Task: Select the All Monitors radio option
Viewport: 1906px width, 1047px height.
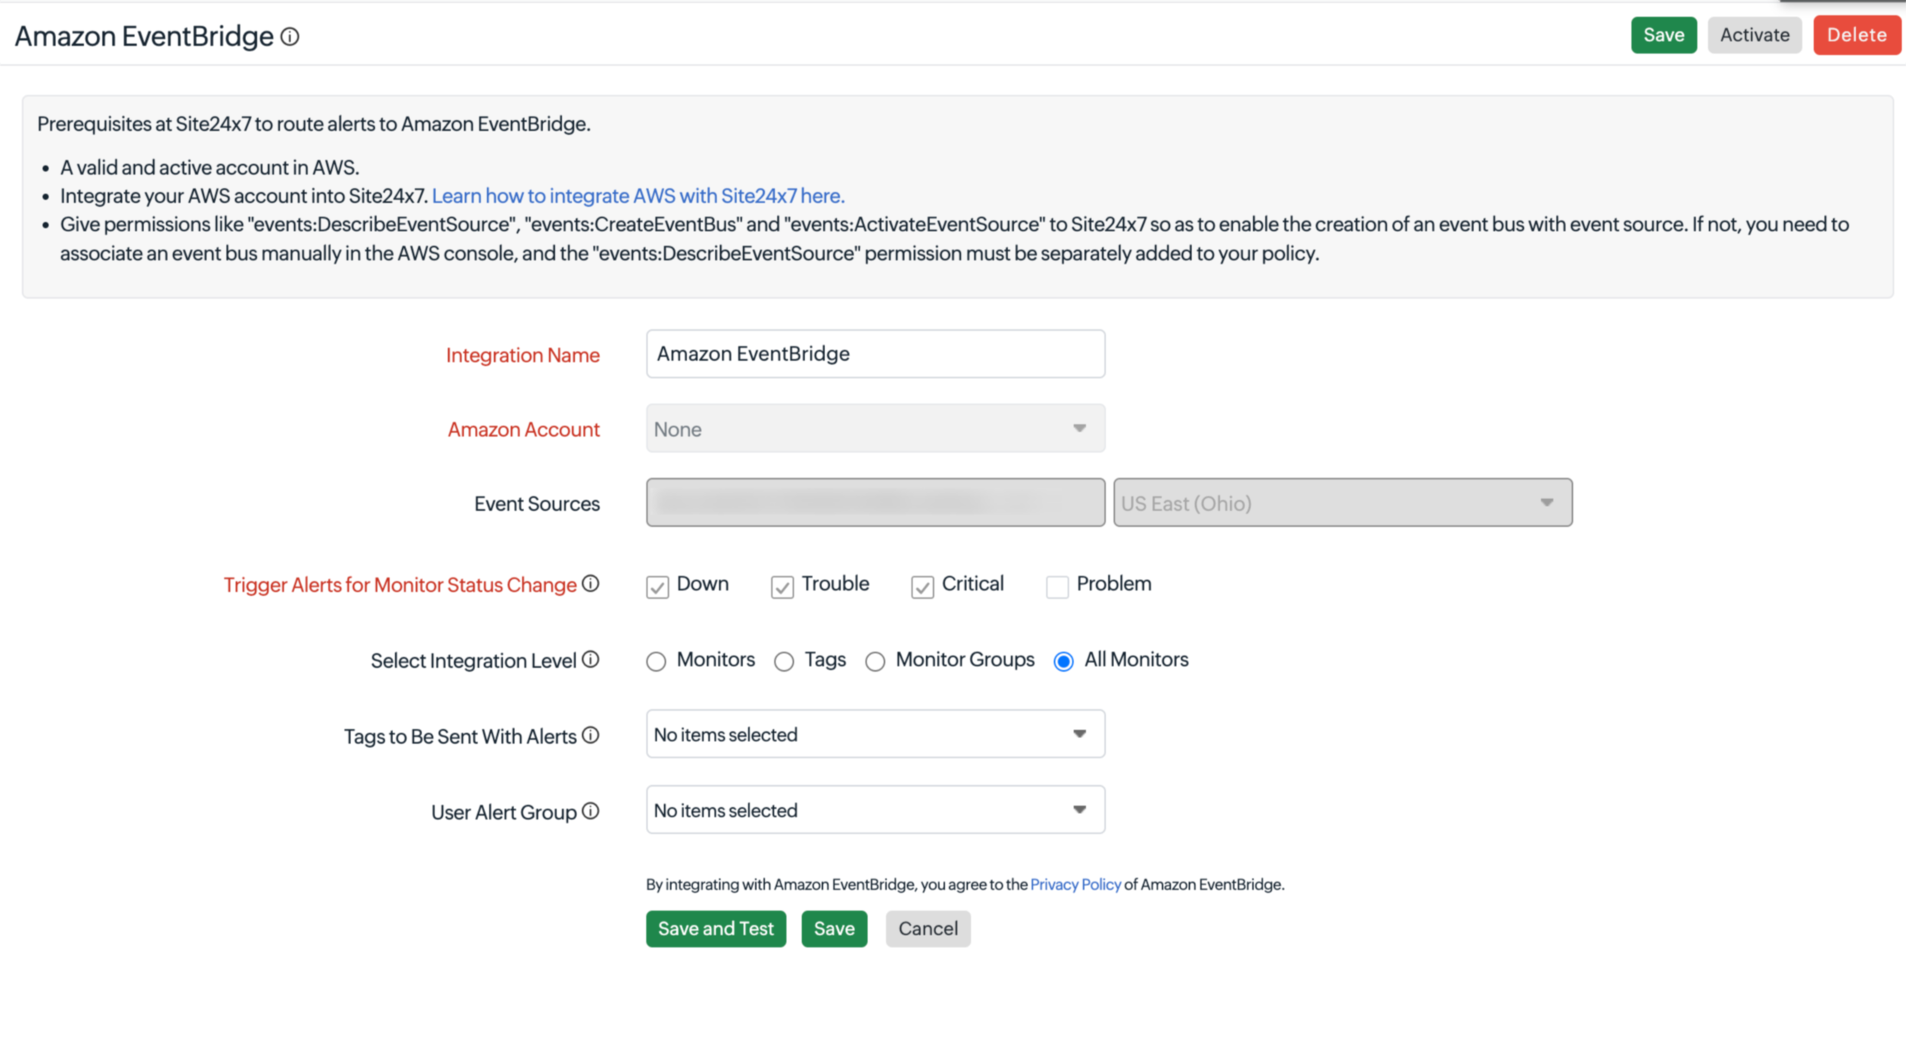Action: (x=1063, y=661)
